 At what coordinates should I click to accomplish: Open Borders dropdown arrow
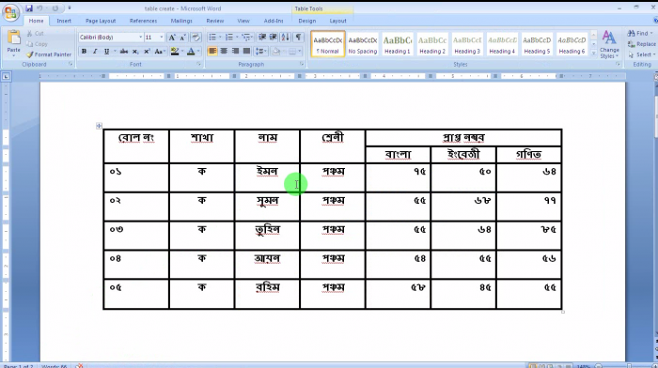pyautogui.click(x=299, y=51)
